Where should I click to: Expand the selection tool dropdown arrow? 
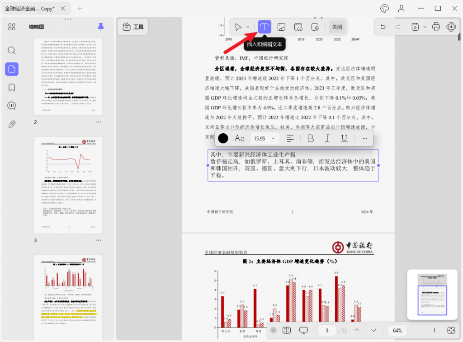[248, 27]
